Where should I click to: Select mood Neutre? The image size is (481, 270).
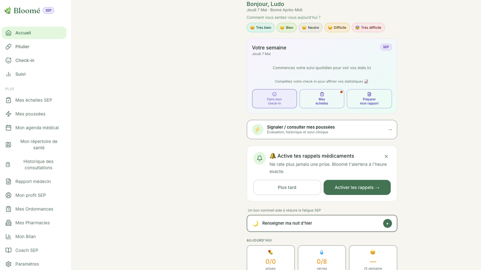click(311, 28)
